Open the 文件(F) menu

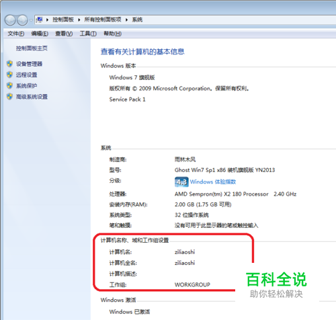click(16, 34)
